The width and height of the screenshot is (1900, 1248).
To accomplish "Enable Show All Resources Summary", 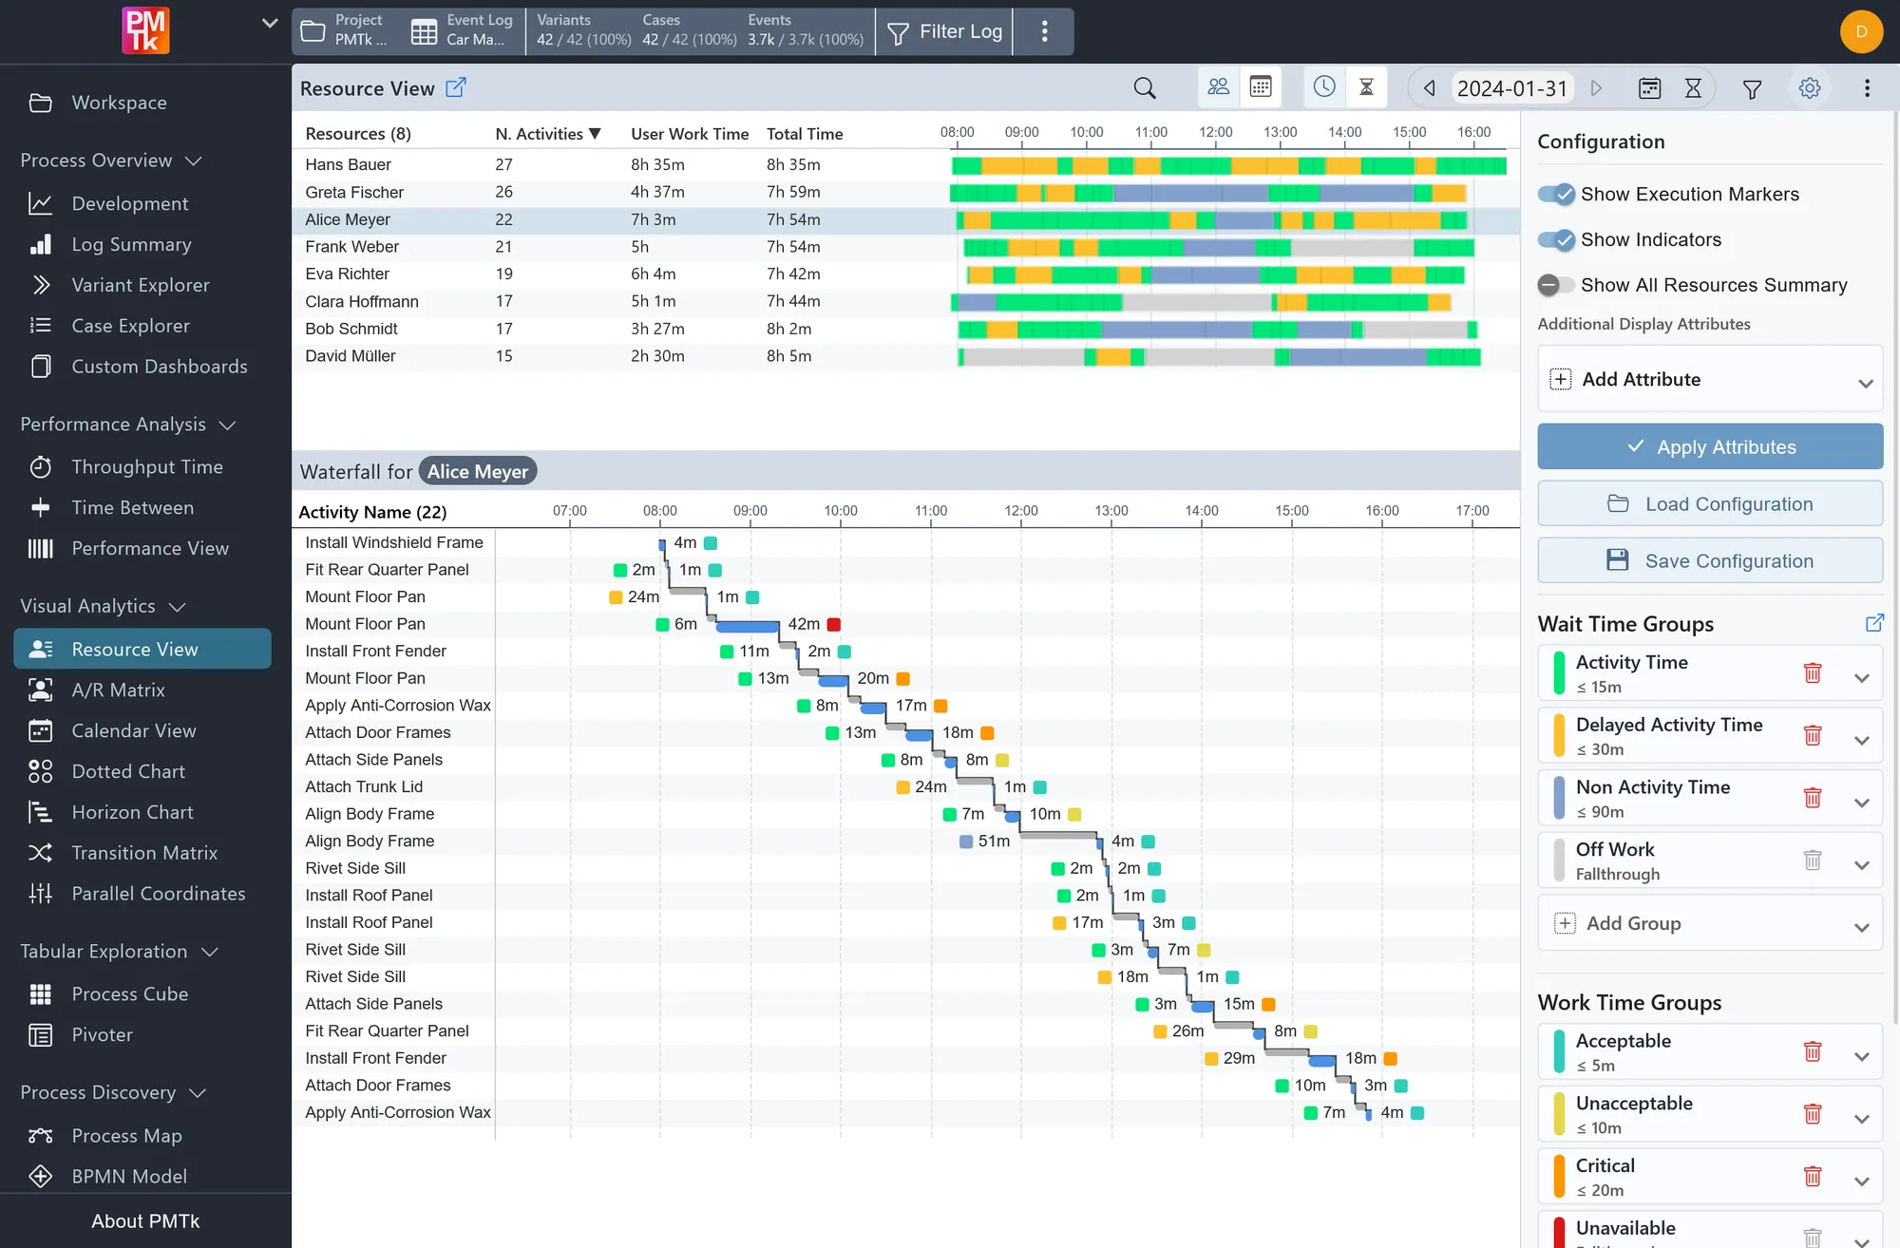I will click(x=1556, y=285).
